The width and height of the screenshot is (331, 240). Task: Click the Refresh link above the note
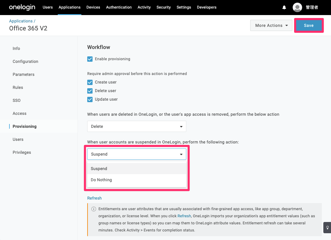[x=94, y=198]
